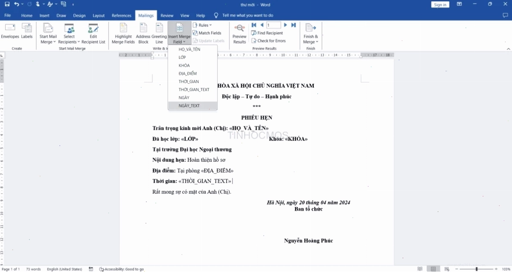Select NGÀY_TEXT merge field from list
The image size is (512, 272).
(x=193, y=105)
